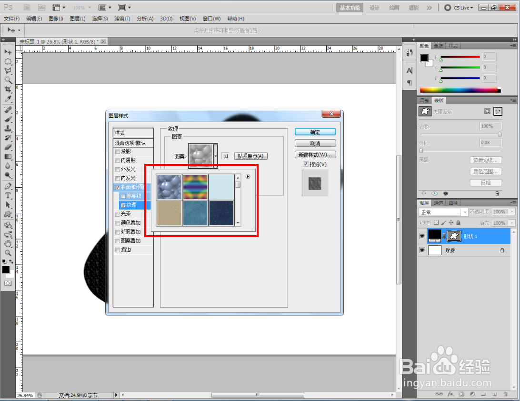Click the layer style fx icon
520x401 pixels.
point(450,394)
